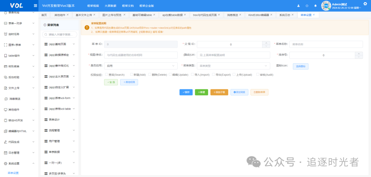Click the grid icon beside 流程管理
Screen dimensions: 371x177
pyautogui.click(x=46, y=130)
